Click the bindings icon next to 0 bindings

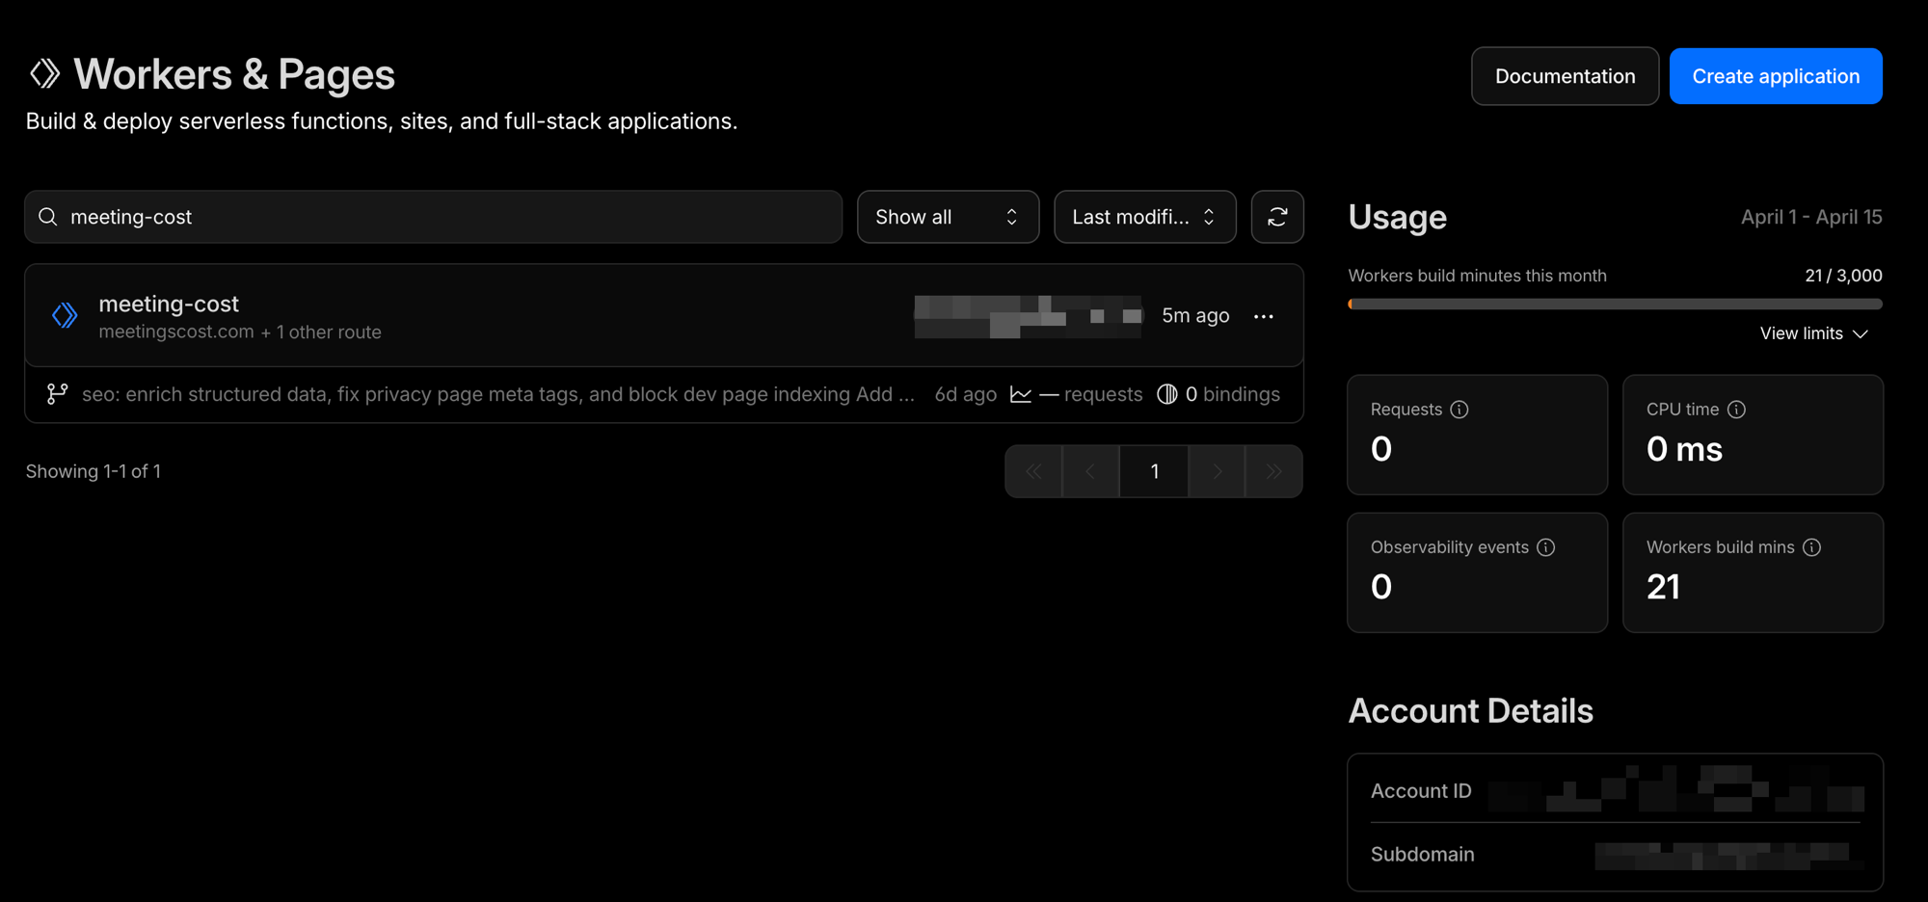(1166, 393)
